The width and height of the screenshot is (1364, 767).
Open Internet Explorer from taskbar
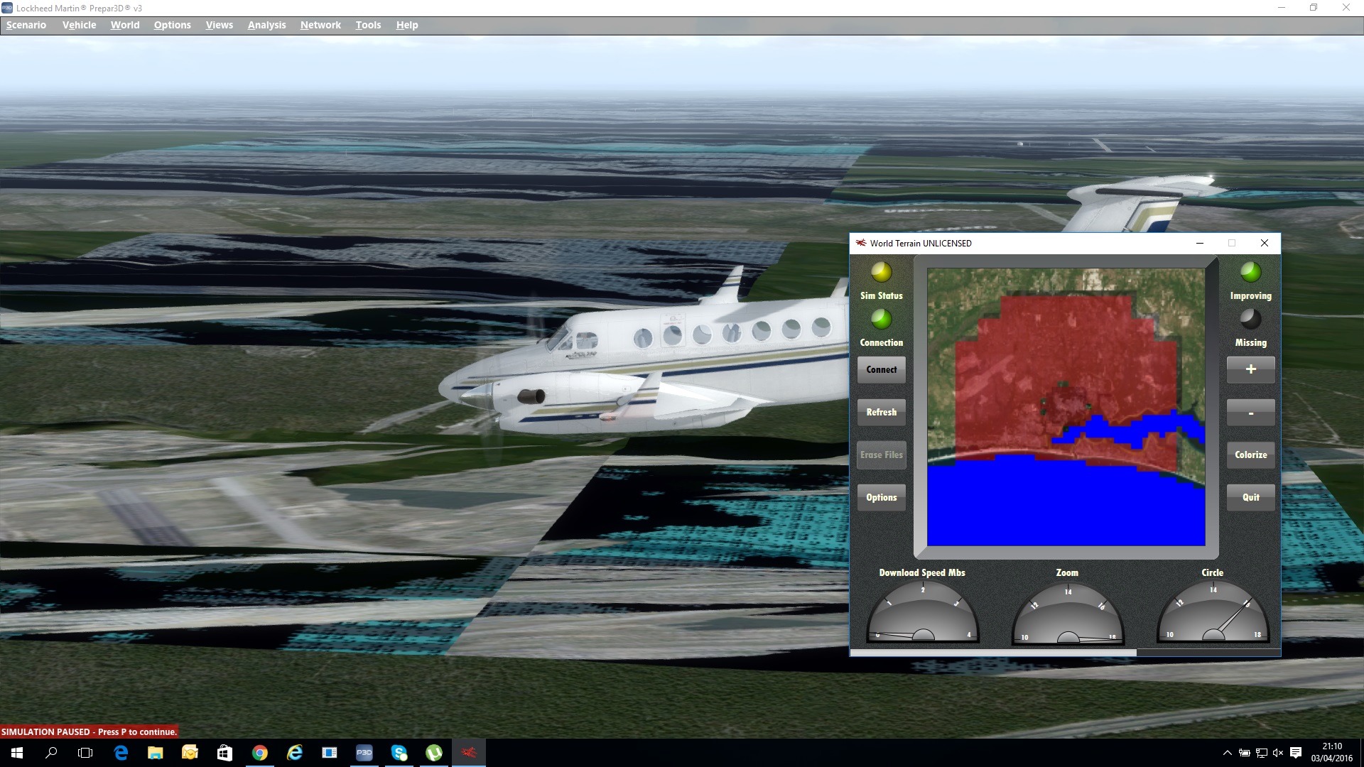pos(294,753)
